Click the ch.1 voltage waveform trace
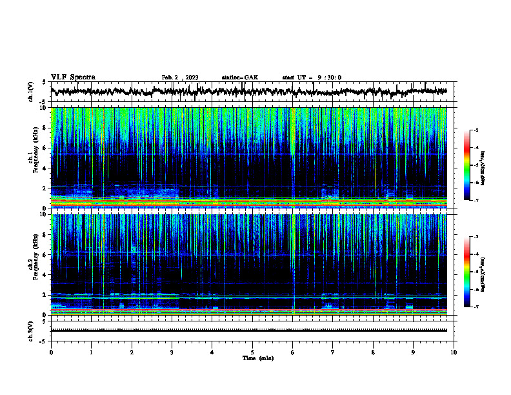This screenshot has height=395, width=511. pyautogui.click(x=248, y=92)
